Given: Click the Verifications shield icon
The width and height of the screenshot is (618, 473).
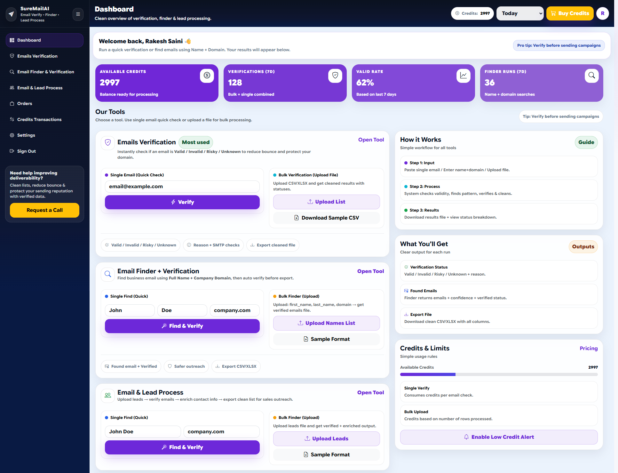Looking at the screenshot, I should tap(335, 76).
